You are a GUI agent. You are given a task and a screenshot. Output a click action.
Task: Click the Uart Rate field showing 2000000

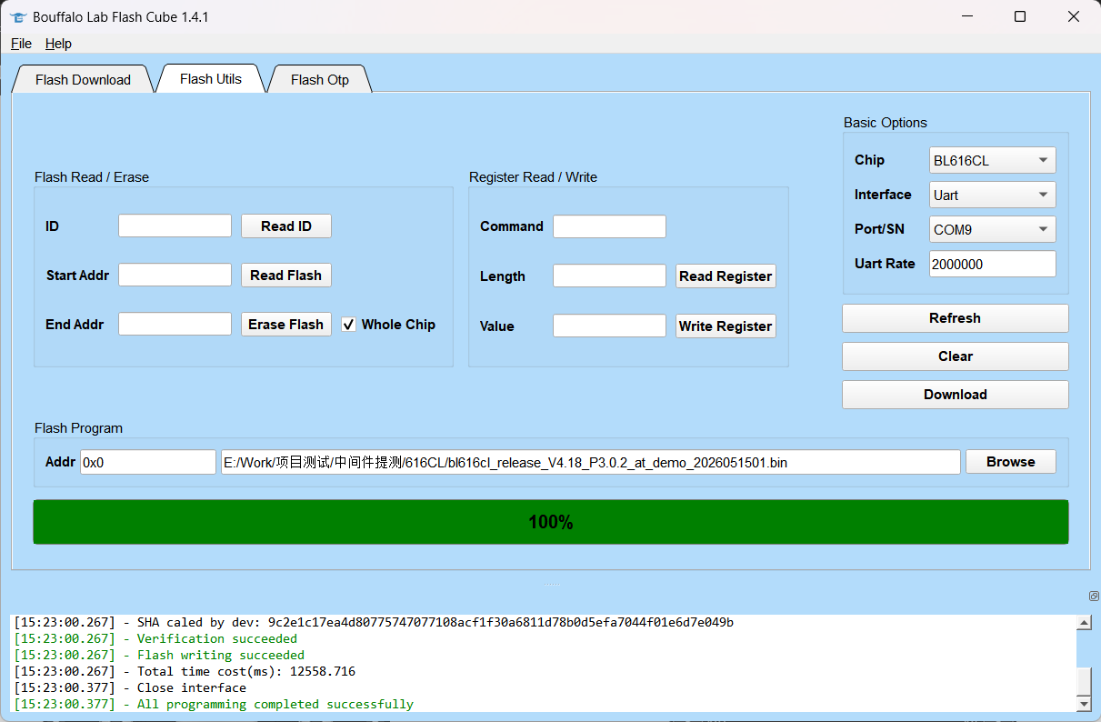click(992, 264)
